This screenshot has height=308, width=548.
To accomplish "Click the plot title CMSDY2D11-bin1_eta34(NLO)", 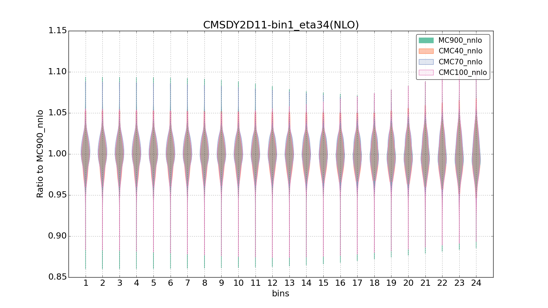I will pyautogui.click(x=281, y=25).
